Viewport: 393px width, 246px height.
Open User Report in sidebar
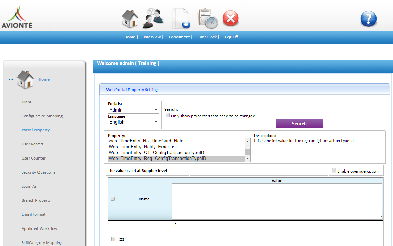[x=32, y=144]
